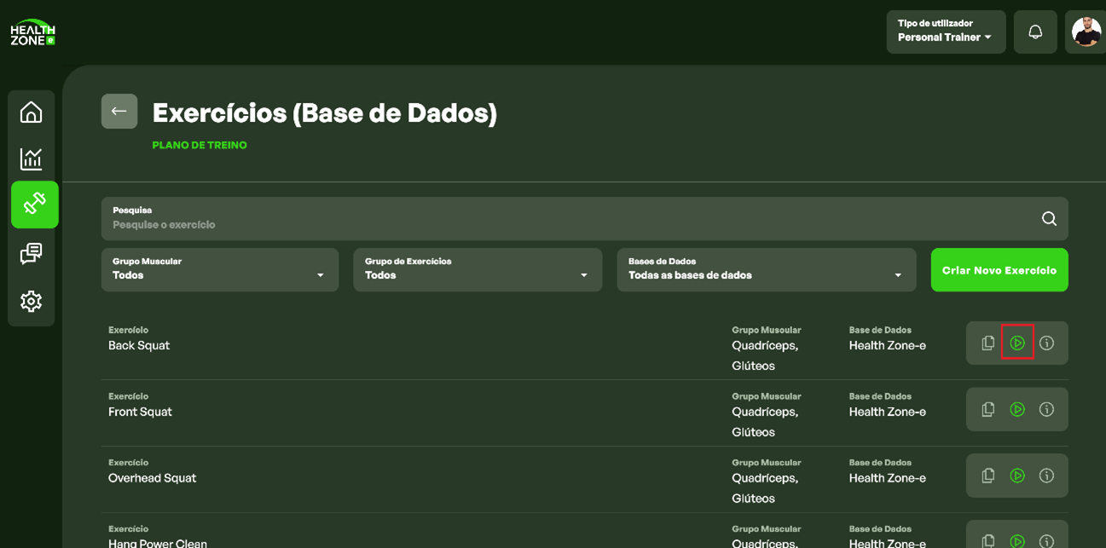Click Front Squat's Quadríceps, Glúteos text
The width and height of the screenshot is (1106, 548).
tap(765, 422)
